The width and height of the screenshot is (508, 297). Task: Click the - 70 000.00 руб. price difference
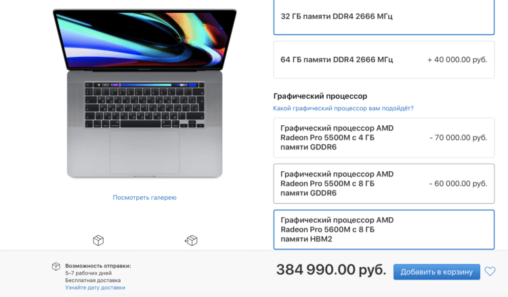tap(459, 137)
